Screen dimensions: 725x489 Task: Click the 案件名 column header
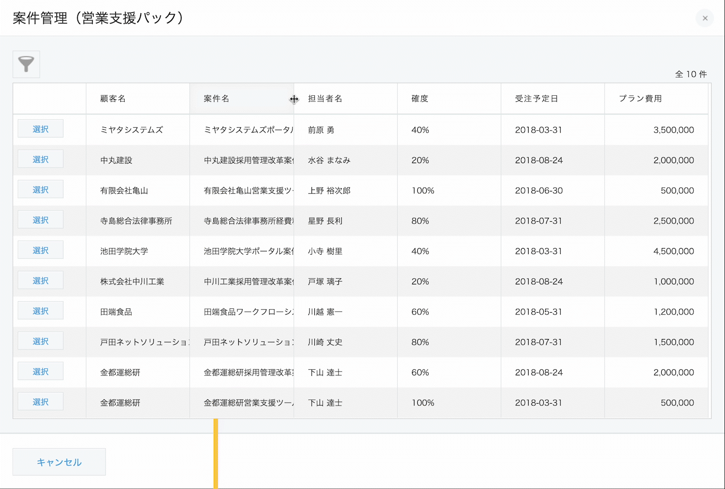coord(216,99)
